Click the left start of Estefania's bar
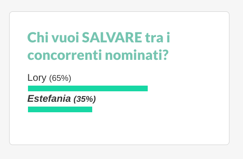Viewport: 243px width, 159px height. click(29, 109)
